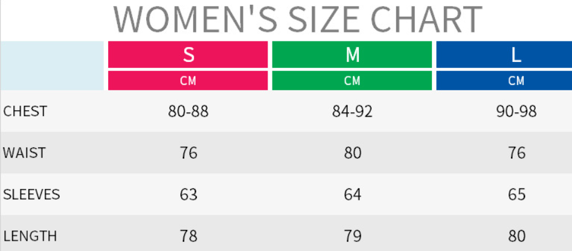
Task: Click the 90-98 chest value for L
Action: point(516,111)
